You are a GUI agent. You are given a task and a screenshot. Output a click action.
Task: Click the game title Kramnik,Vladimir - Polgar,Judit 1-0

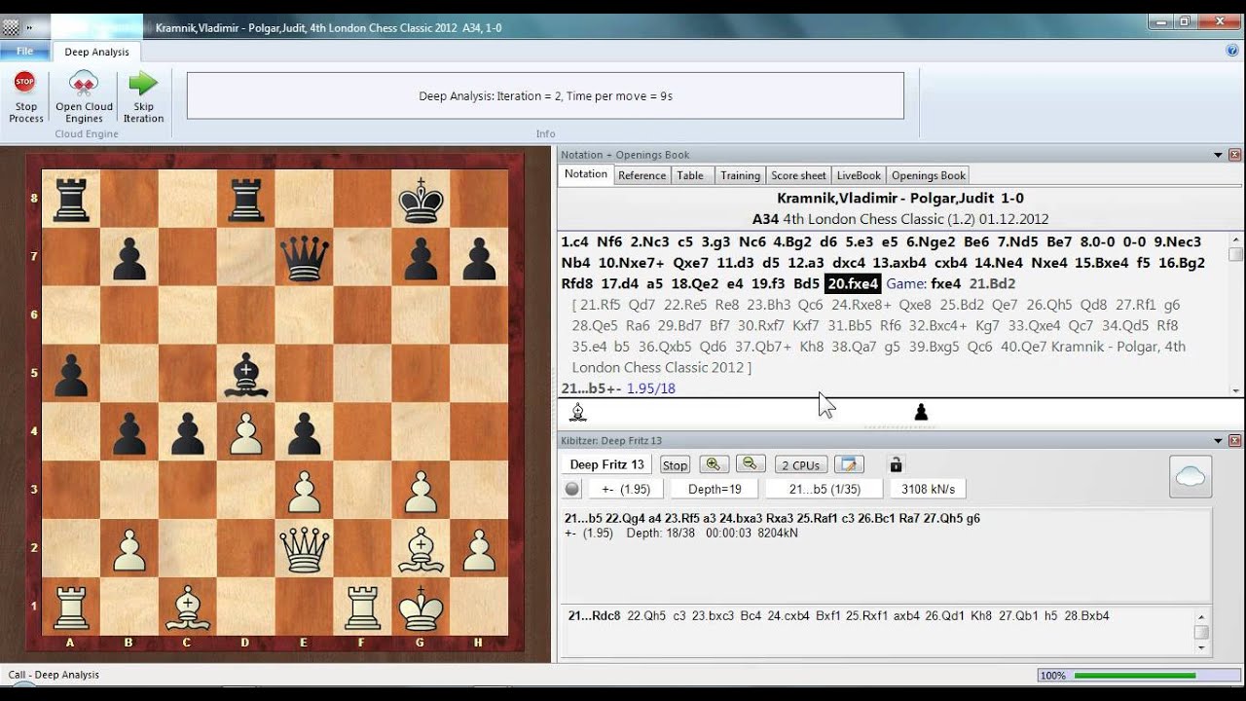coord(900,198)
